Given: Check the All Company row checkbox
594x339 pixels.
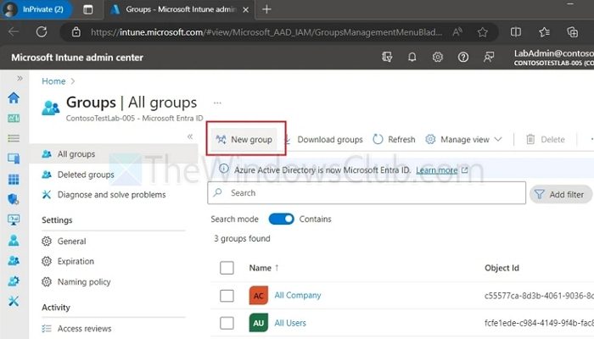Looking at the screenshot, I should (x=227, y=296).
